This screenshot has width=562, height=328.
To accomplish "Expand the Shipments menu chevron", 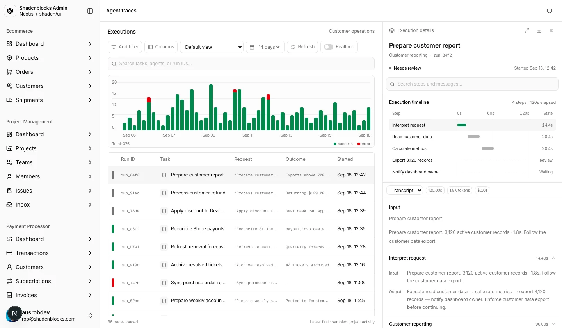I will 90,100.
